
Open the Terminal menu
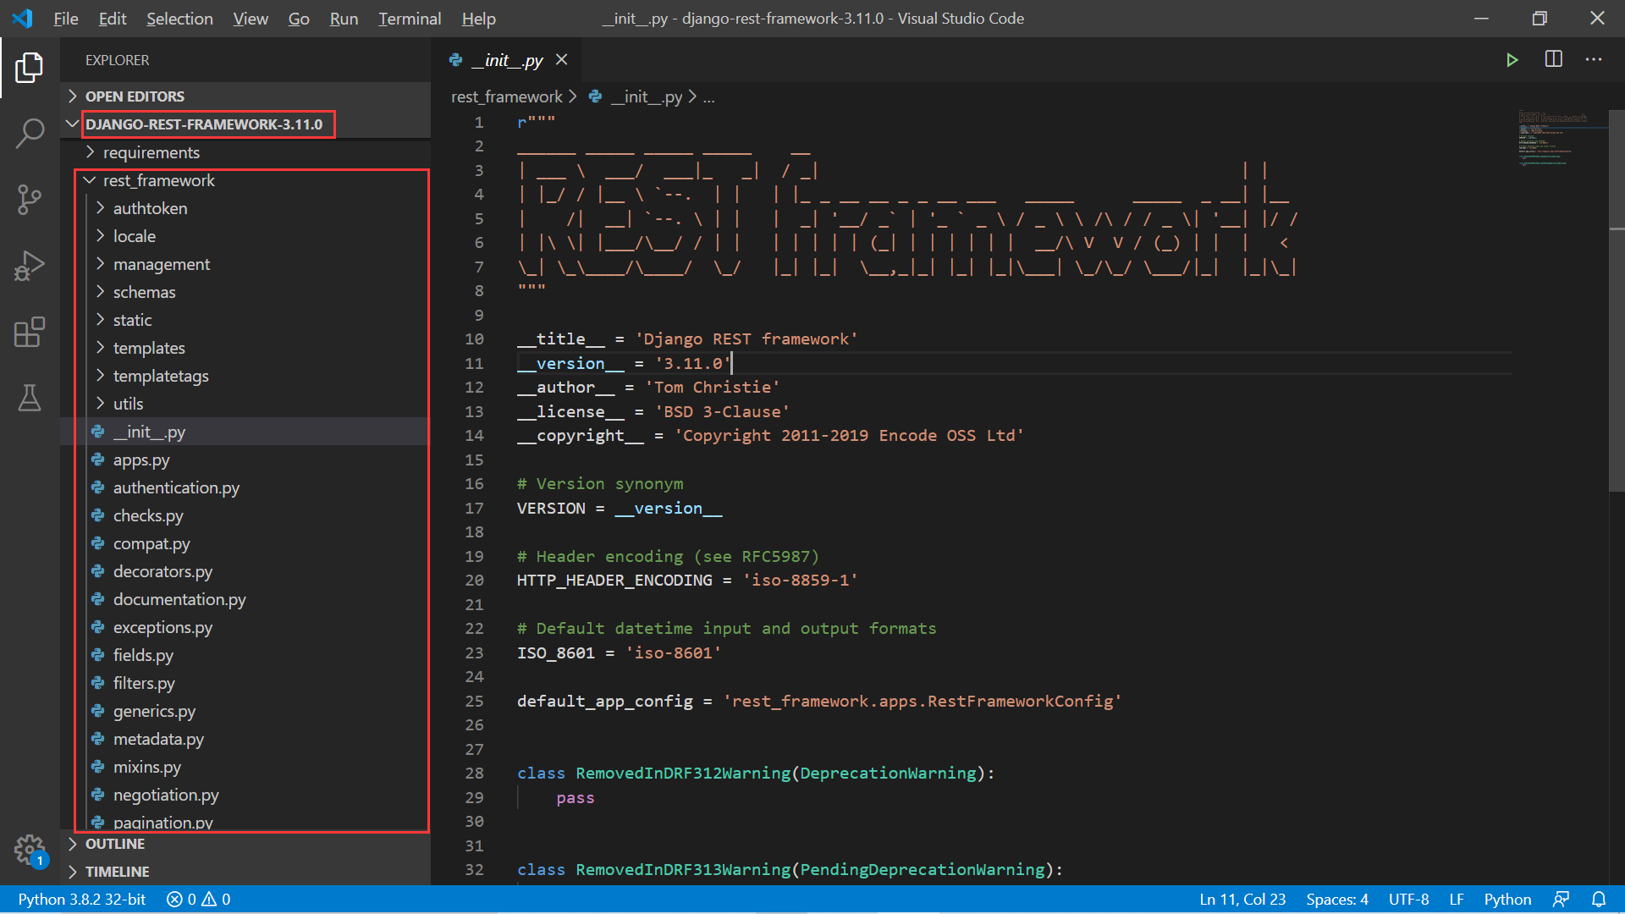(x=410, y=19)
